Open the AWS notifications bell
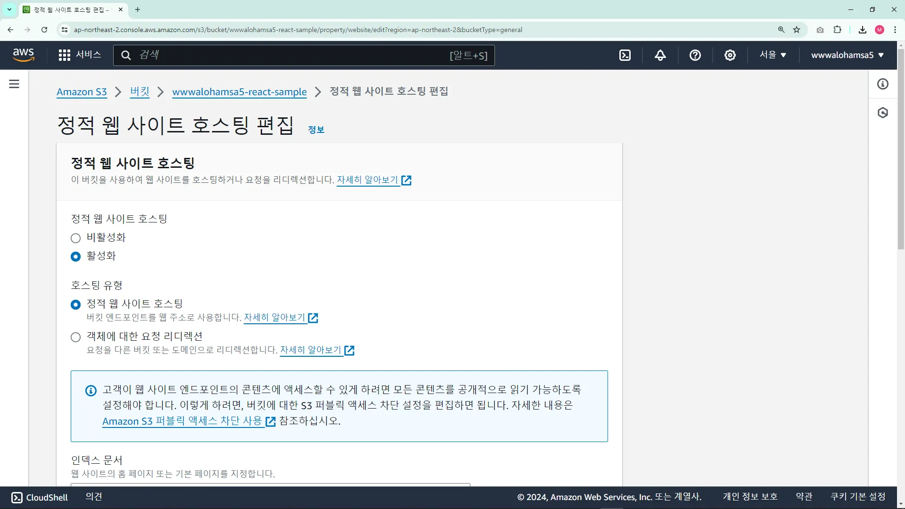This screenshot has height=509, width=905. [x=660, y=55]
